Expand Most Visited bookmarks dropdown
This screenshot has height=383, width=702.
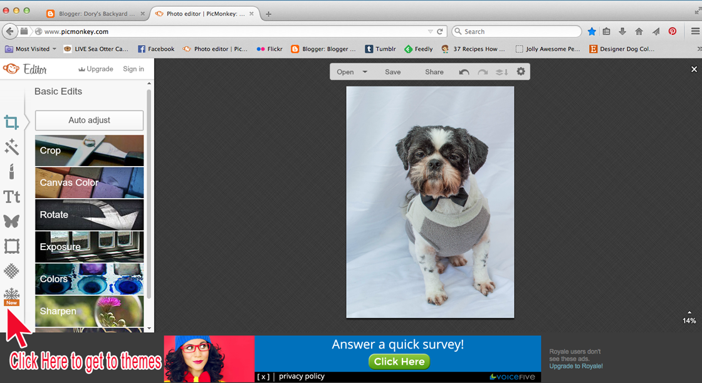click(55, 49)
